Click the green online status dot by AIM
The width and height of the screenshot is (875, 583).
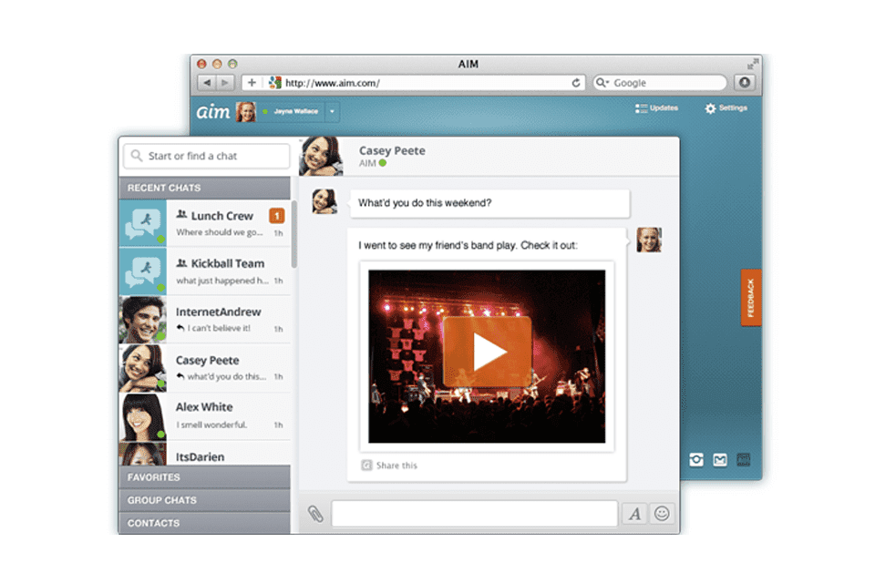click(x=382, y=163)
